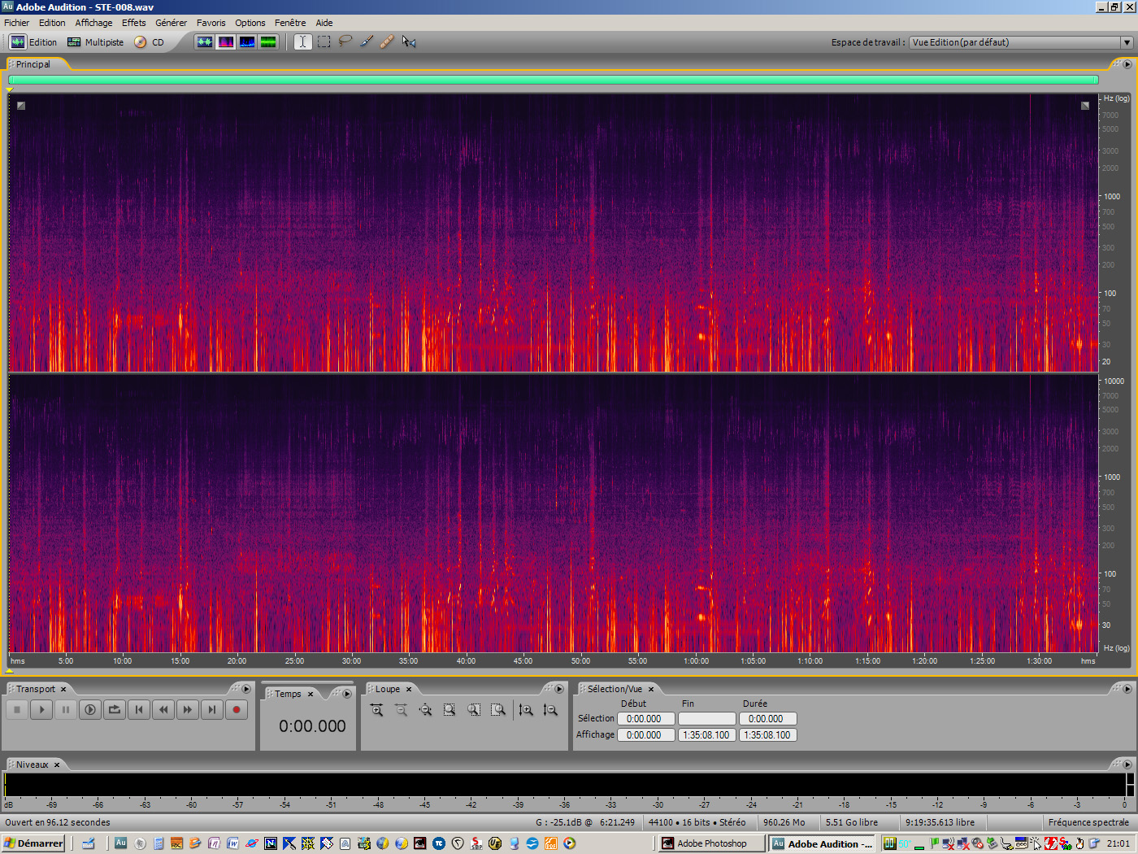Activate the Scrub tool
The height and width of the screenshot is (854, 1138).
408,41
